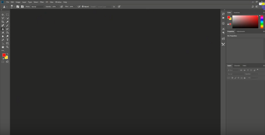The width and height of the screenshot is (265, 135).
Task: Select the Clone Stamp tool in toolbox
Action: (x=3, y=29)
